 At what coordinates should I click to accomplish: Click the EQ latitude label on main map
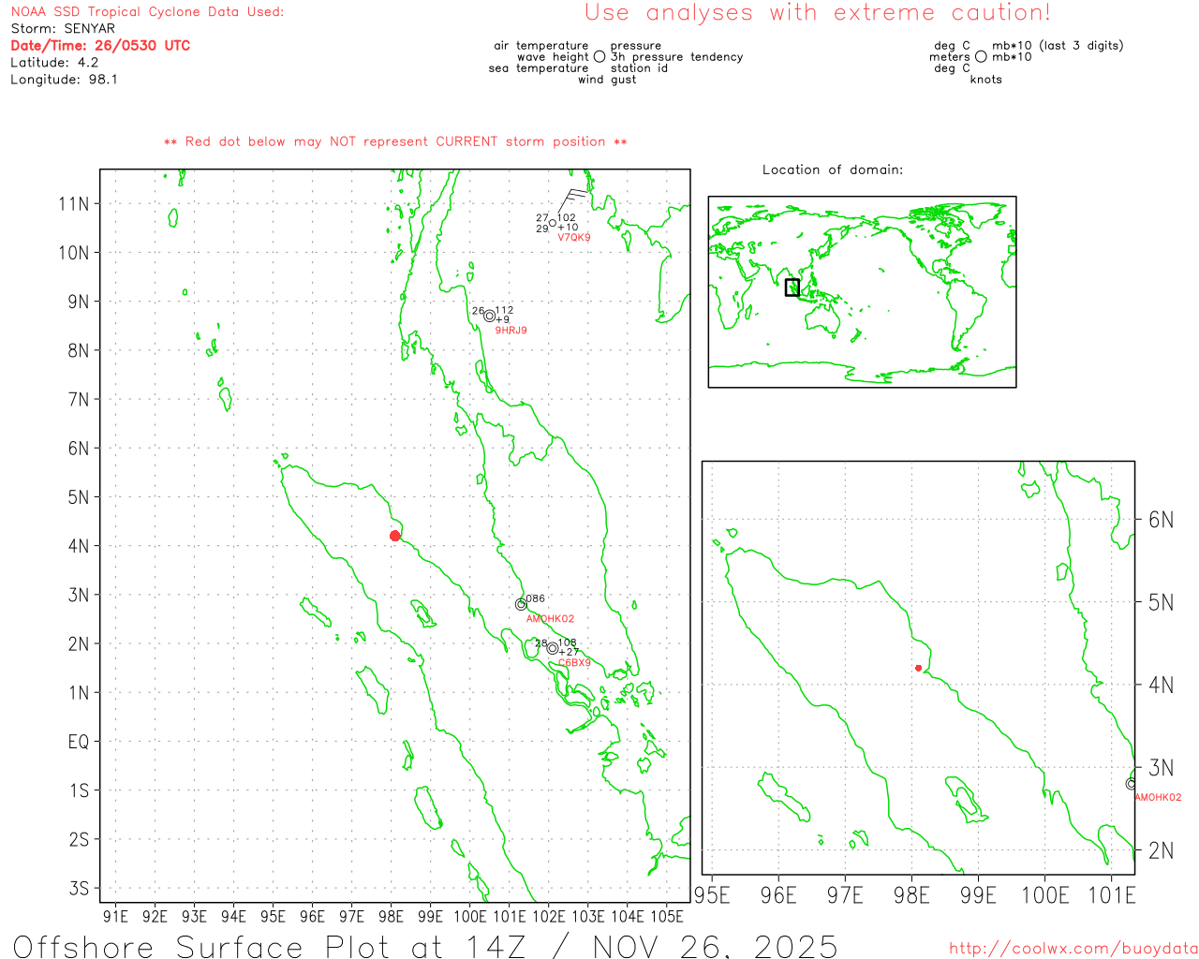(79, 742)
